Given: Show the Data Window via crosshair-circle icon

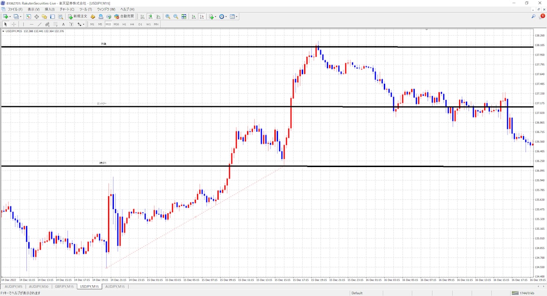Looking at the screenshot, I should tap(36, 17).
